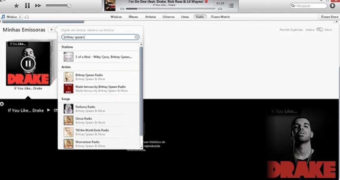Click the results list scrollbar
The height and width of the screenshot is (180, 340).
[141, 91]
